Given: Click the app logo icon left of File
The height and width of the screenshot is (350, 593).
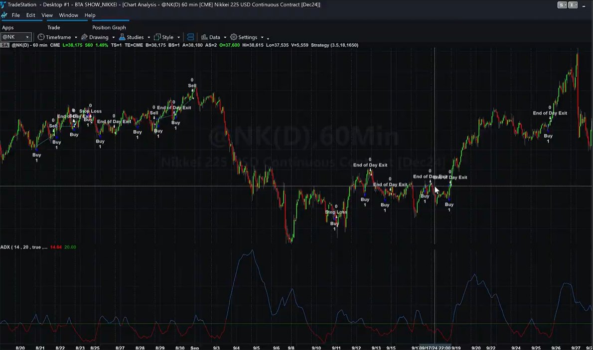Looking at the screenshot, I should 4,15.
